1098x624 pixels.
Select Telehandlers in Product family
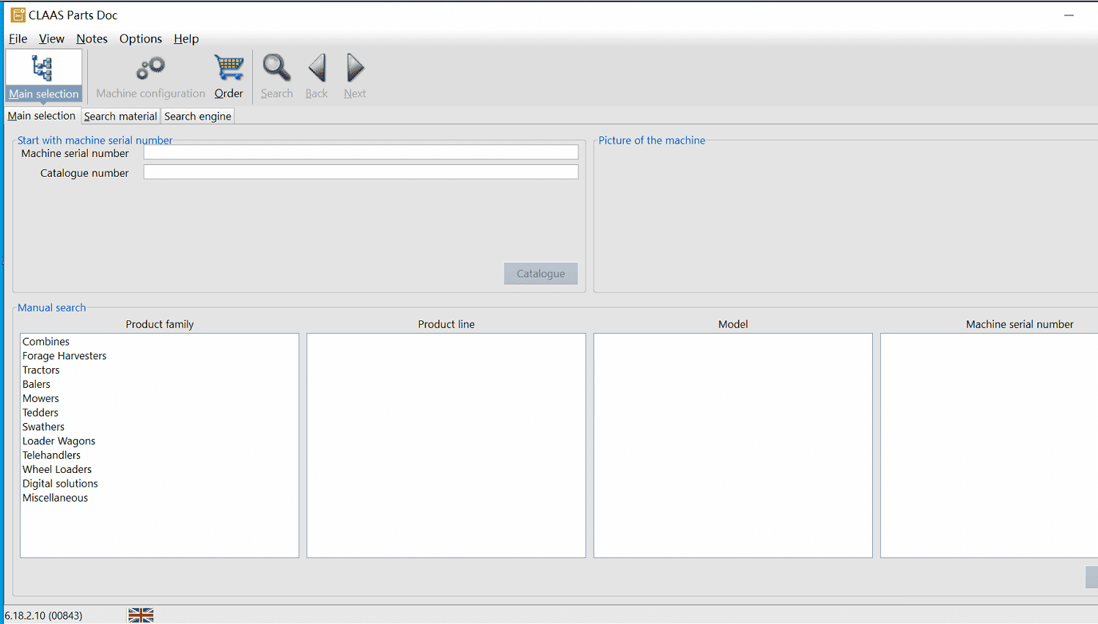click(x=51, y=455)
